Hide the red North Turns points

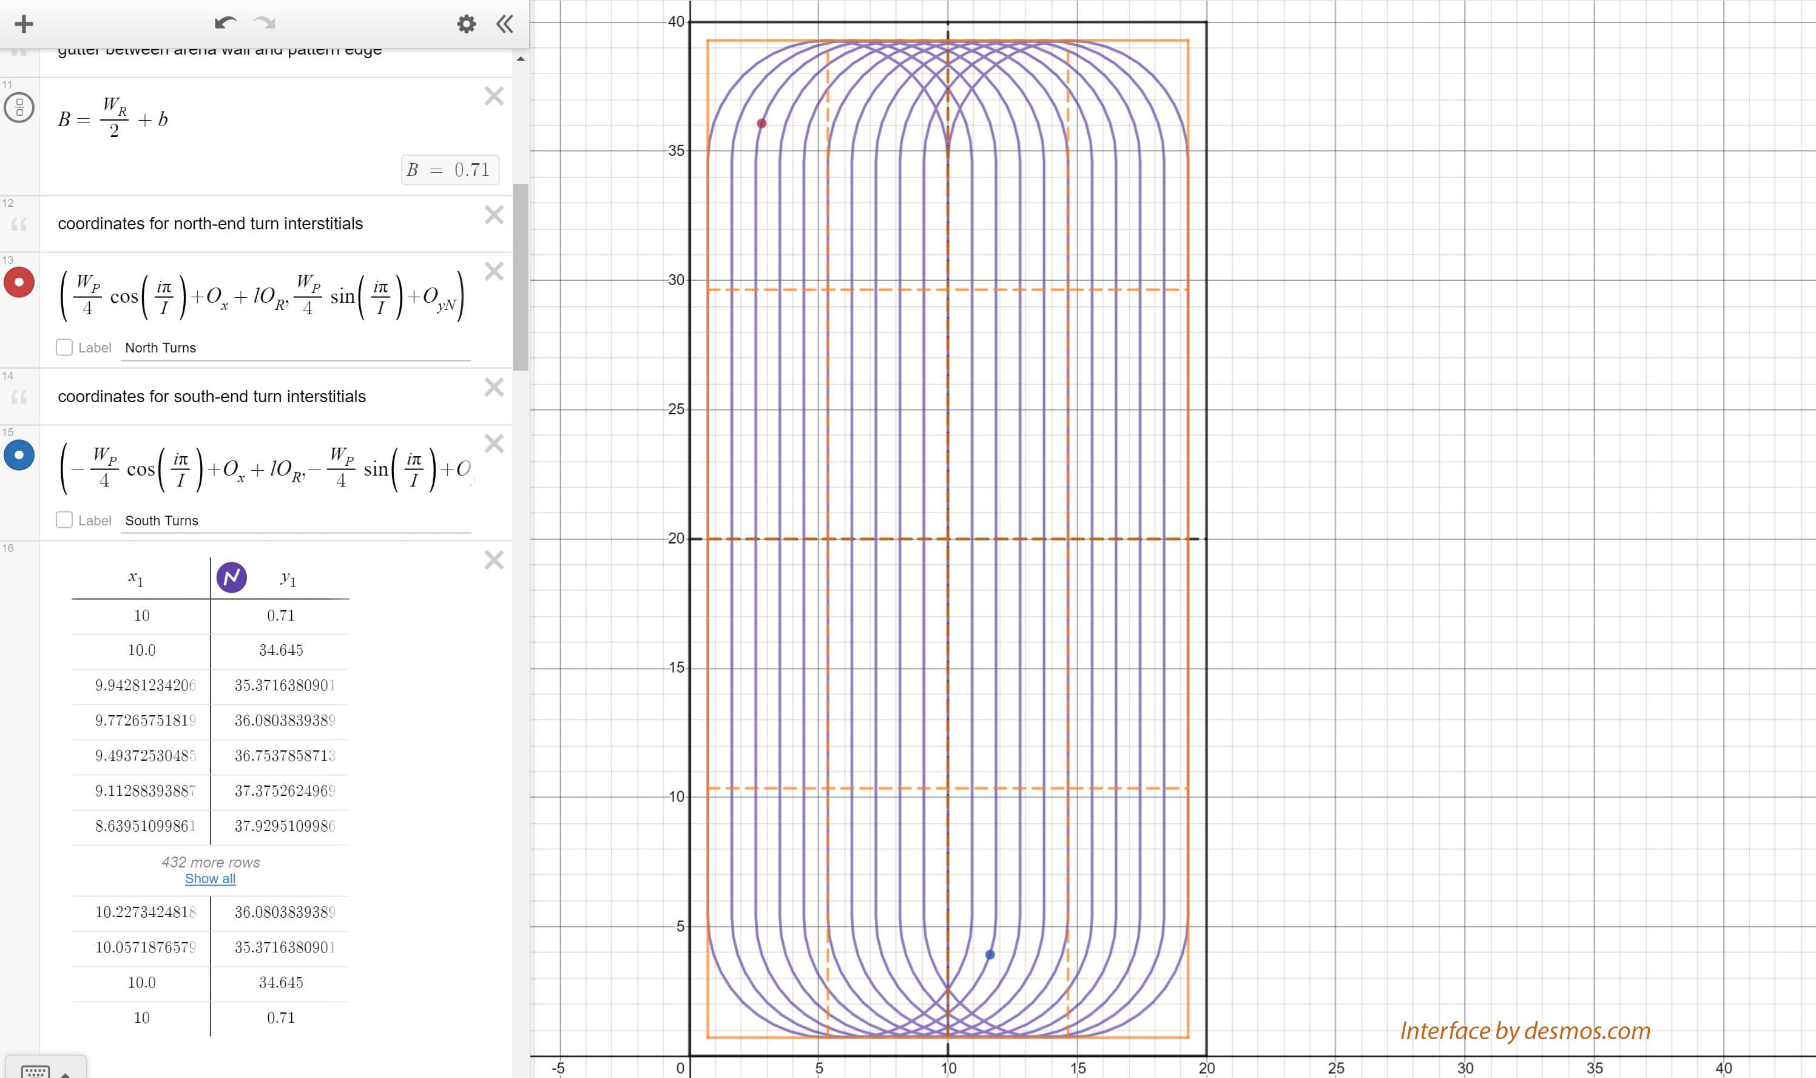[19, 282]
